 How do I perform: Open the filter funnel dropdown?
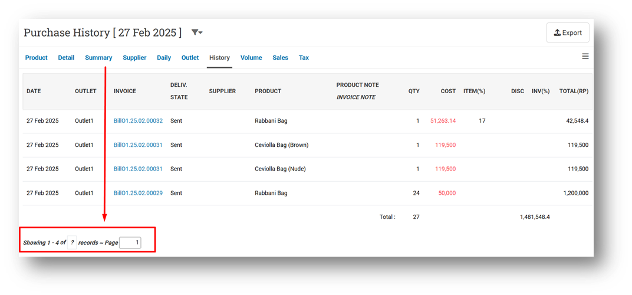[x=197, y=32]
